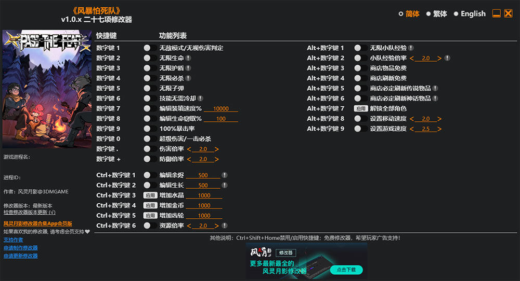Screen dimensions: 520x281
Task: Click the info icon beside 商店必定刷新神话物品
Action: (435, 99)
